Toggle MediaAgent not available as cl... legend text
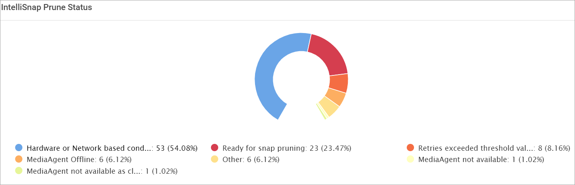Screen dimensions: 575x185 tap(102, 171)
